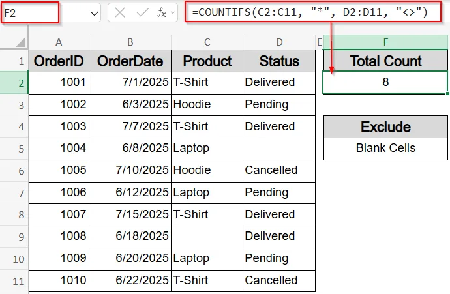Select column A header
The width and height of the screenshot is (450, 294).
pos(59,42)
